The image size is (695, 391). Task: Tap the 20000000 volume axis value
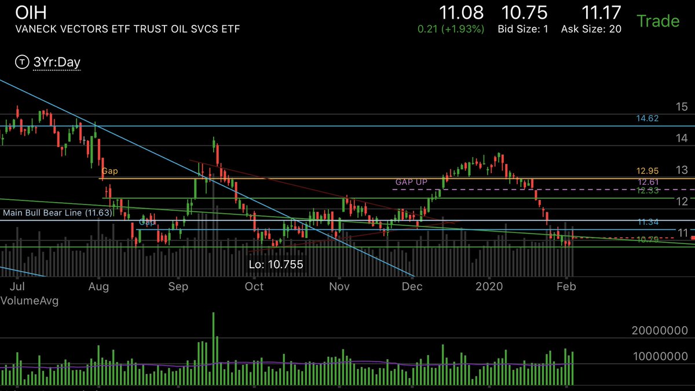[x=659, y=330]
